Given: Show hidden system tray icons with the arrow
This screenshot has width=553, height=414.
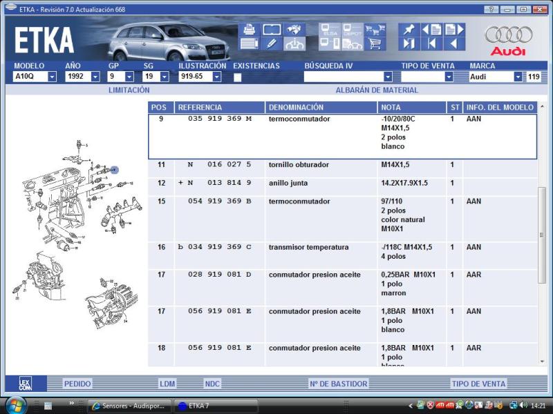Looking at the screenshot, I should (411, 406).
